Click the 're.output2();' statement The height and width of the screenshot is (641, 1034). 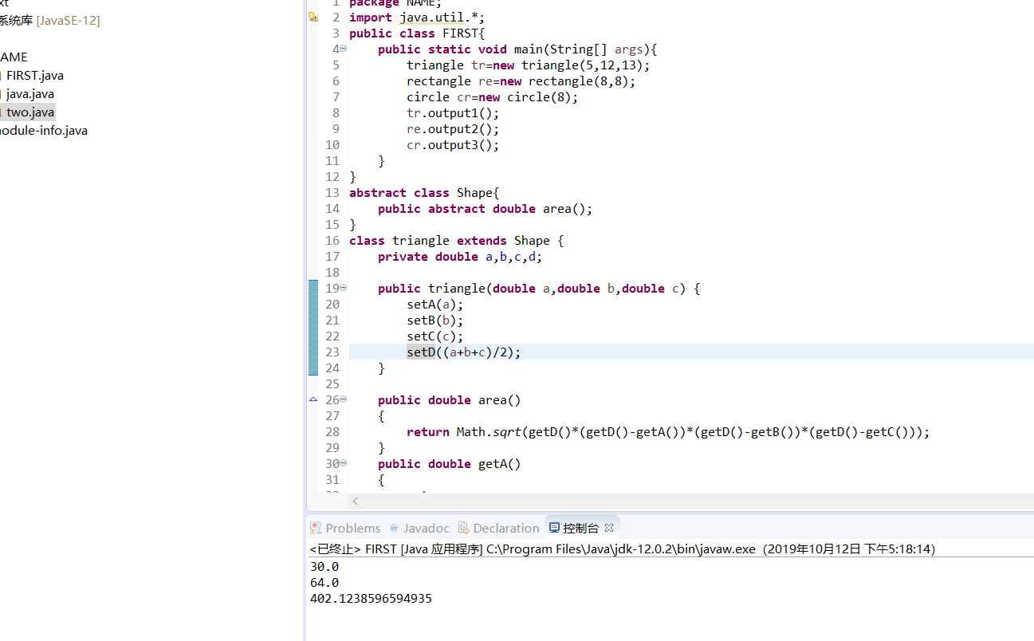pos(453,129)
